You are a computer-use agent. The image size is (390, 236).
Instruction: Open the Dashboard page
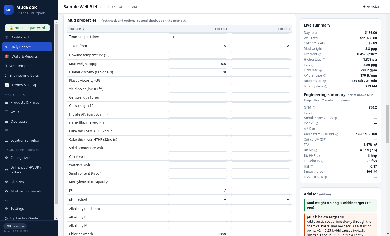click(x=27, y=37)
